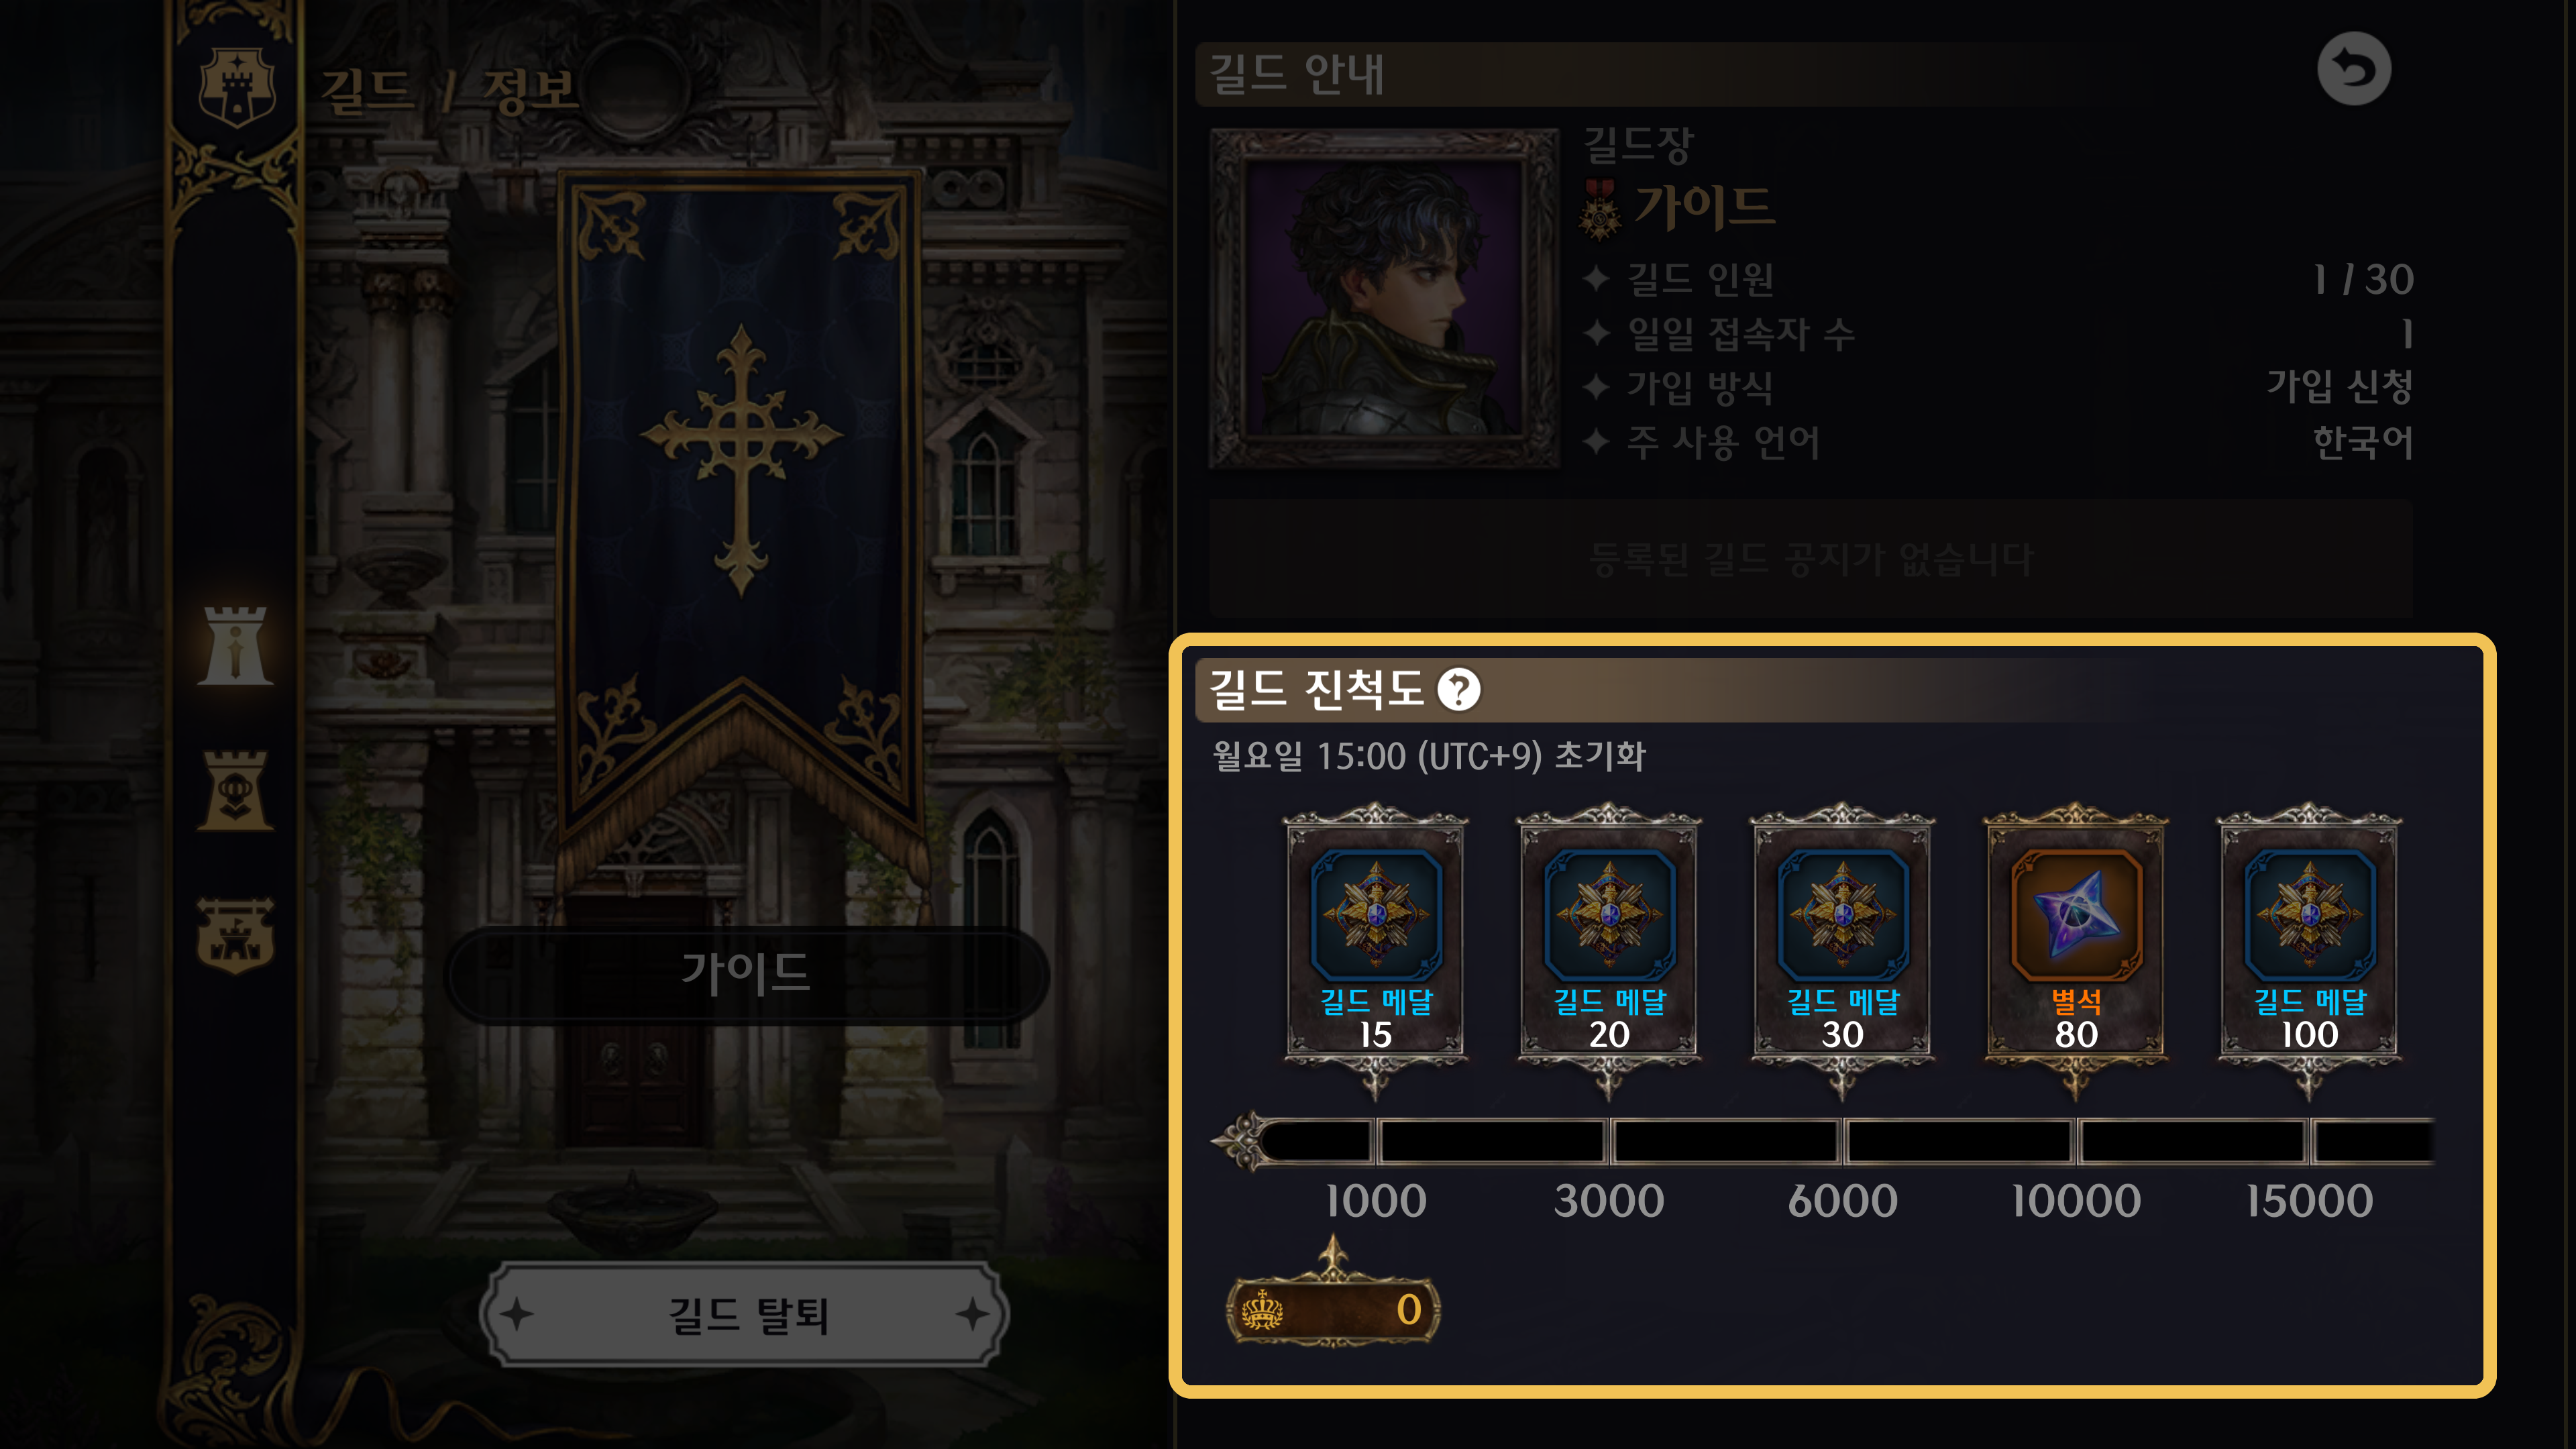Click the empty guild notice text box

1811,558
